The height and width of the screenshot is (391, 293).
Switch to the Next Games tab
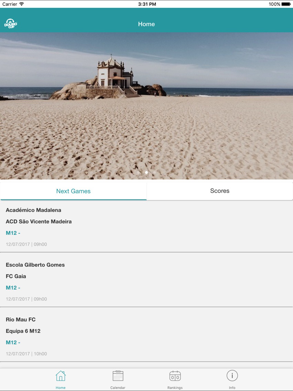[74, 191]
